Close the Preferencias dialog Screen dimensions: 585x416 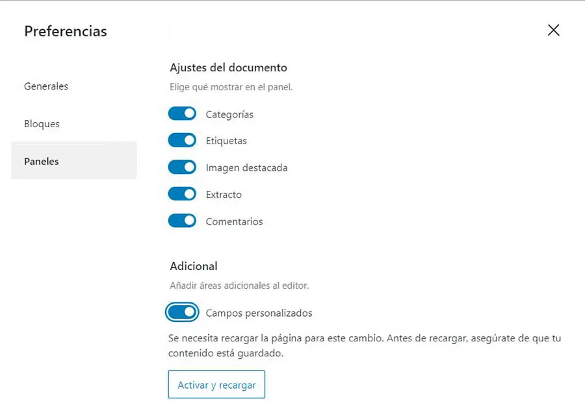tap(553, 31)
